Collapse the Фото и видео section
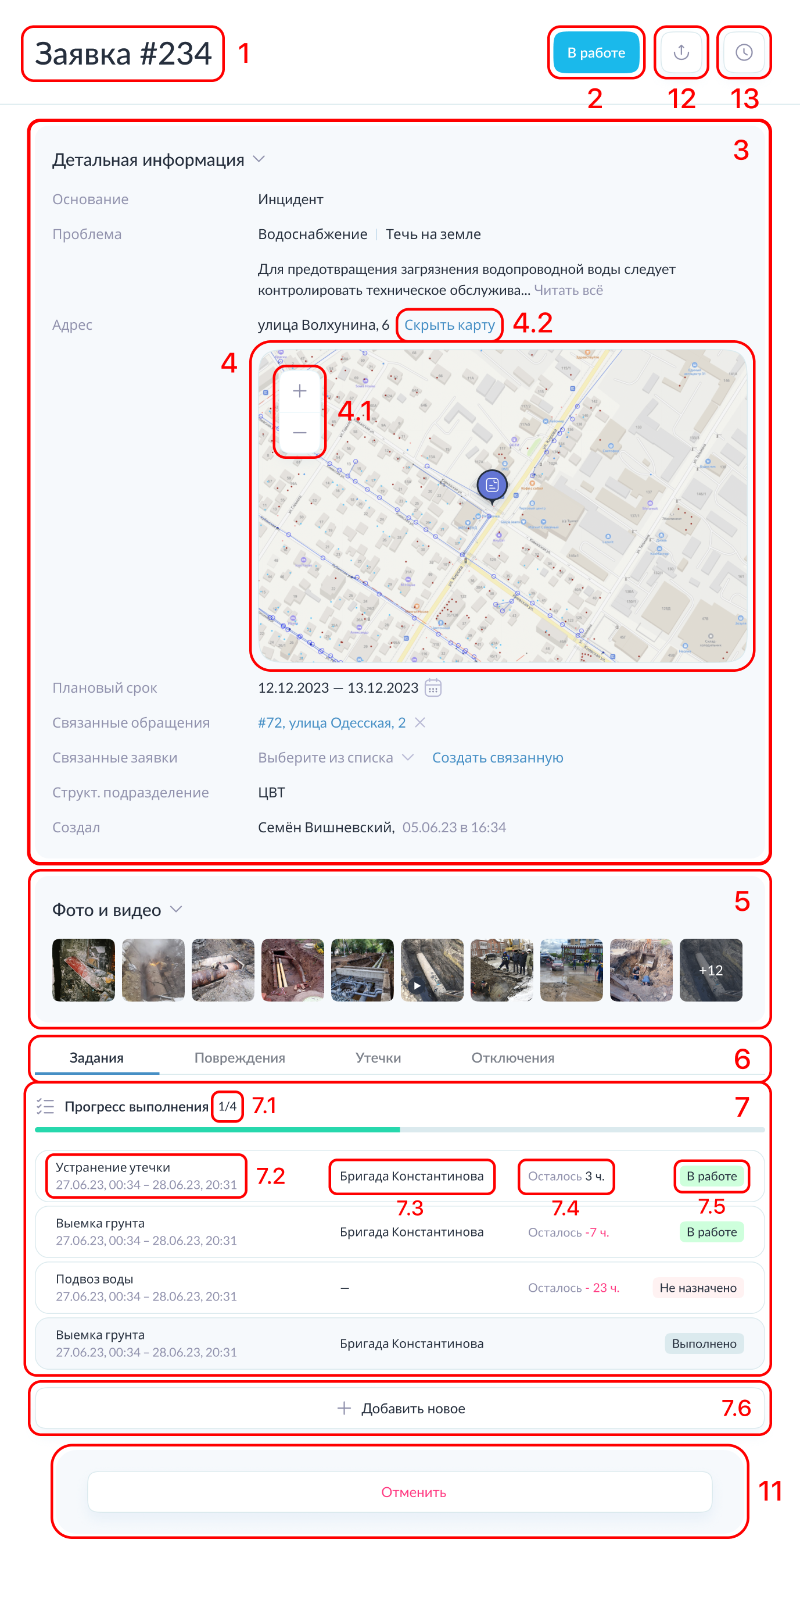This screenshot has width=800, height=1607. pyautogui.click(x=176, y=910)
